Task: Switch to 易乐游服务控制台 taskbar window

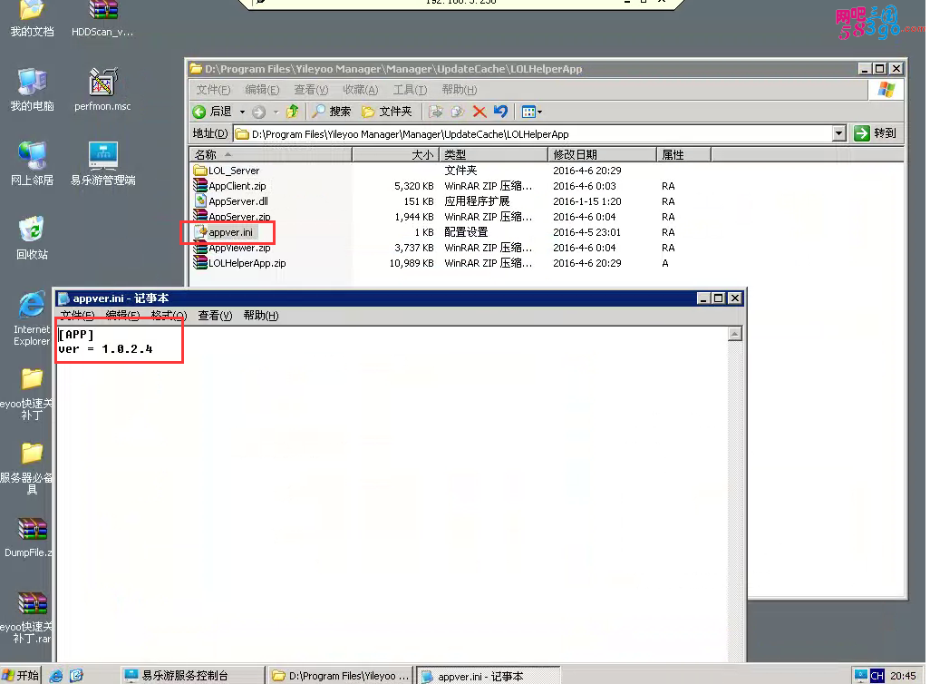Action: click(192, 676)
